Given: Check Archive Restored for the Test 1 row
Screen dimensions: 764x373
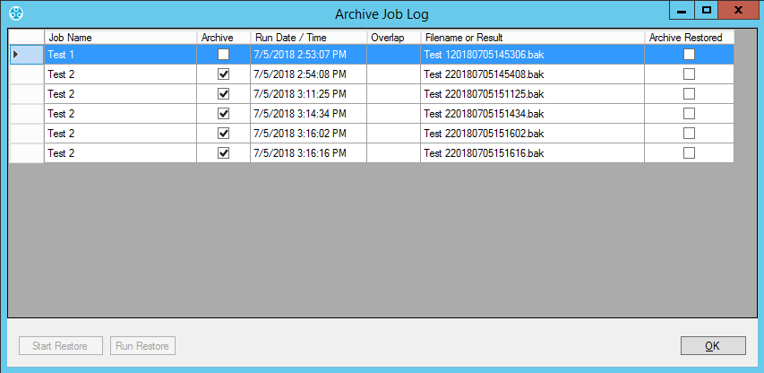Looking at the screenshot, I should (x=689, y=55).
